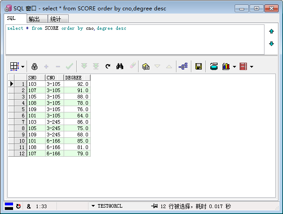Click the delete record minus icon
The image size is (283, 214).
(x=58, y=67)
